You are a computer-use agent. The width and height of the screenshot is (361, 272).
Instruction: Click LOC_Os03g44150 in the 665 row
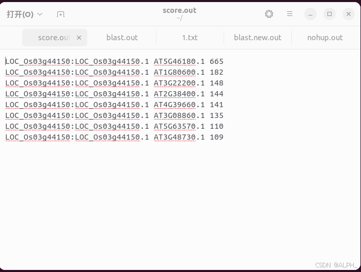point(38,61)
